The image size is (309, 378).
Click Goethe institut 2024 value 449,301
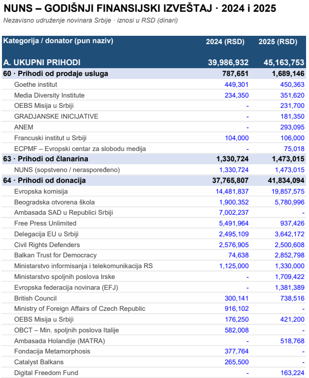click(236, 85)
